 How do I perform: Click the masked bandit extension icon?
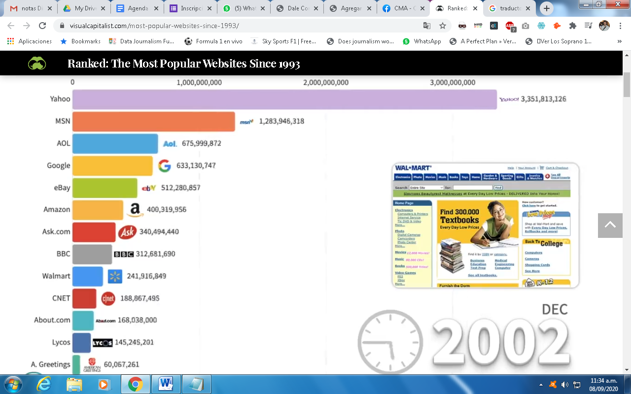point(462,26)
